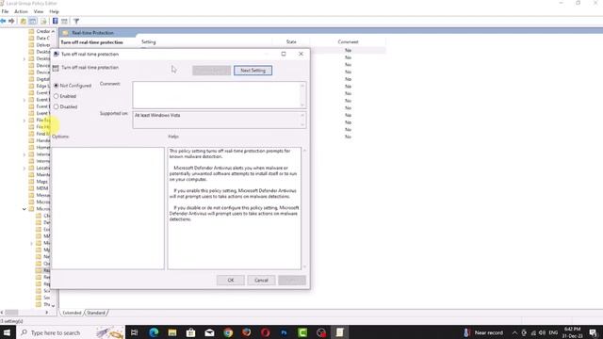Click the Export list toolbar icon

point(43,21)
